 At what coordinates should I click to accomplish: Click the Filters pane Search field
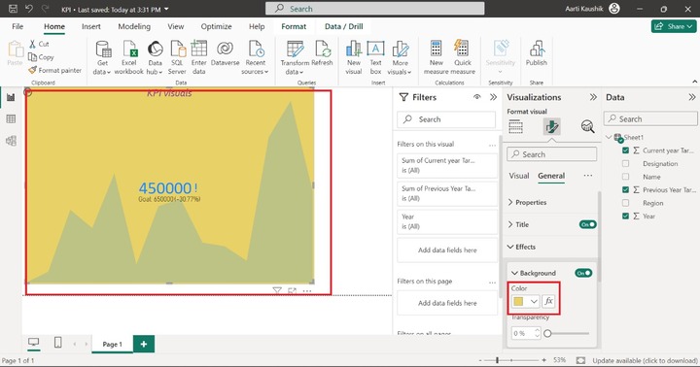pos(446,119)
